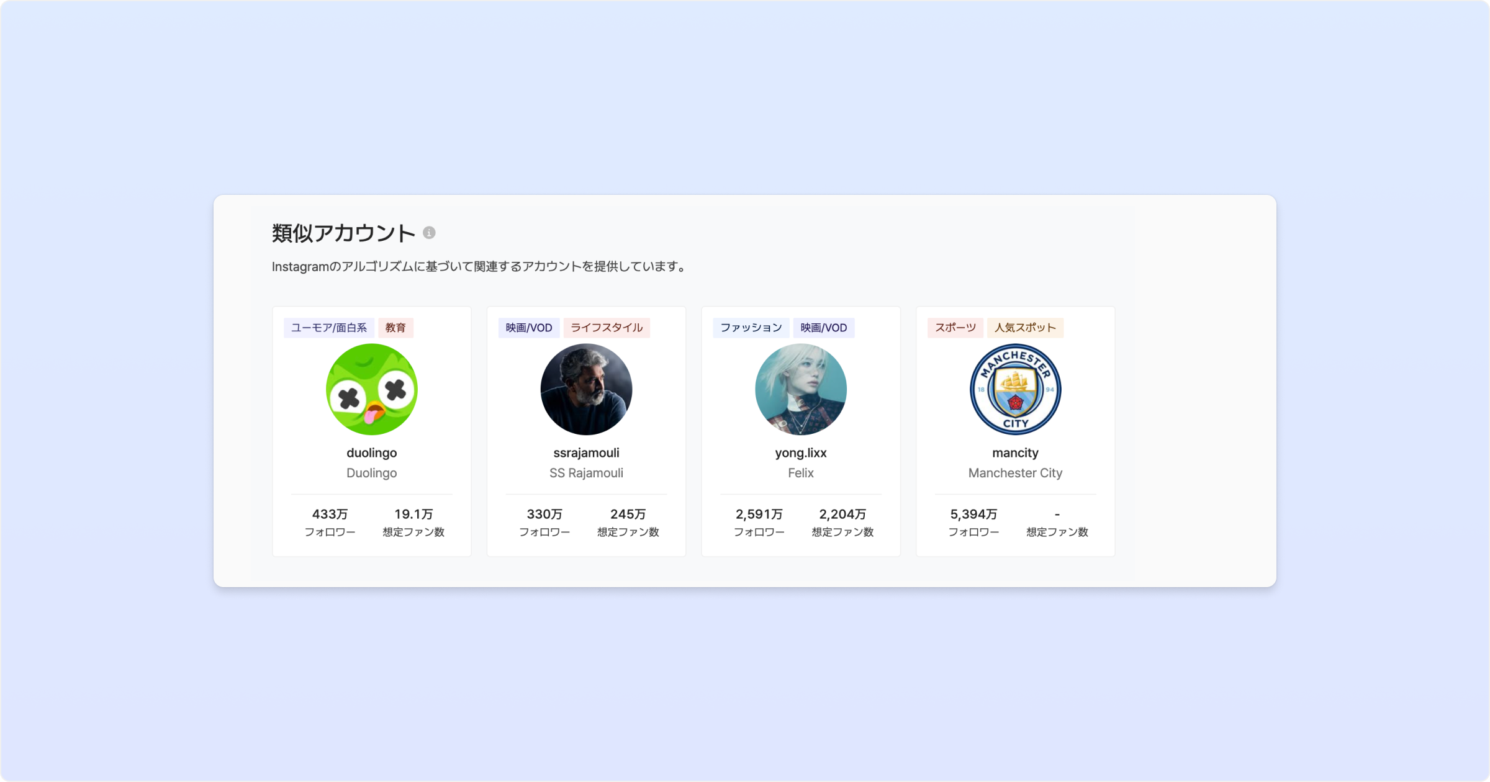The width and height of the screenshot is (1490, 782).
Task: Click the 人気スポット tag
Action: [1024, 328]
